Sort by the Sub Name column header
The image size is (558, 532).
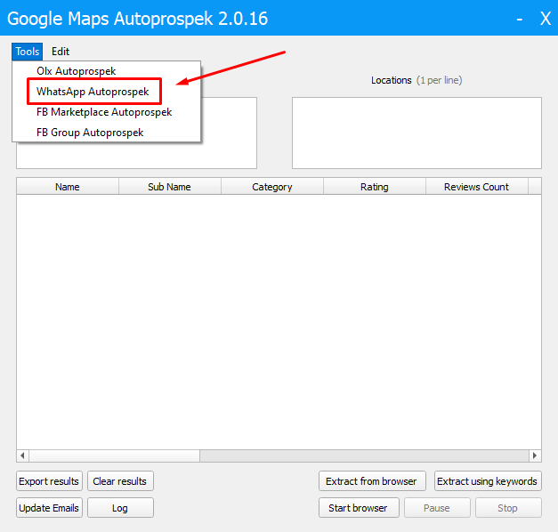click(x=169, y=187)
